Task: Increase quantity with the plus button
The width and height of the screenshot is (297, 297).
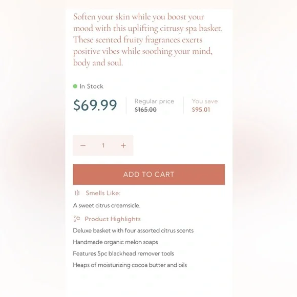Action: coord(123,145)
